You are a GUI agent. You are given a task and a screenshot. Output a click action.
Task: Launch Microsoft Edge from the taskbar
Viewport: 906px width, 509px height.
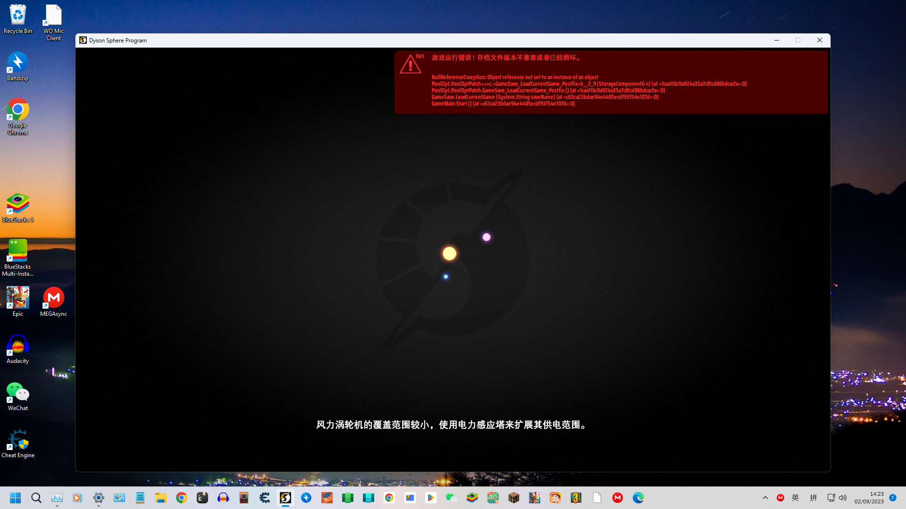(x=638, y=498)
